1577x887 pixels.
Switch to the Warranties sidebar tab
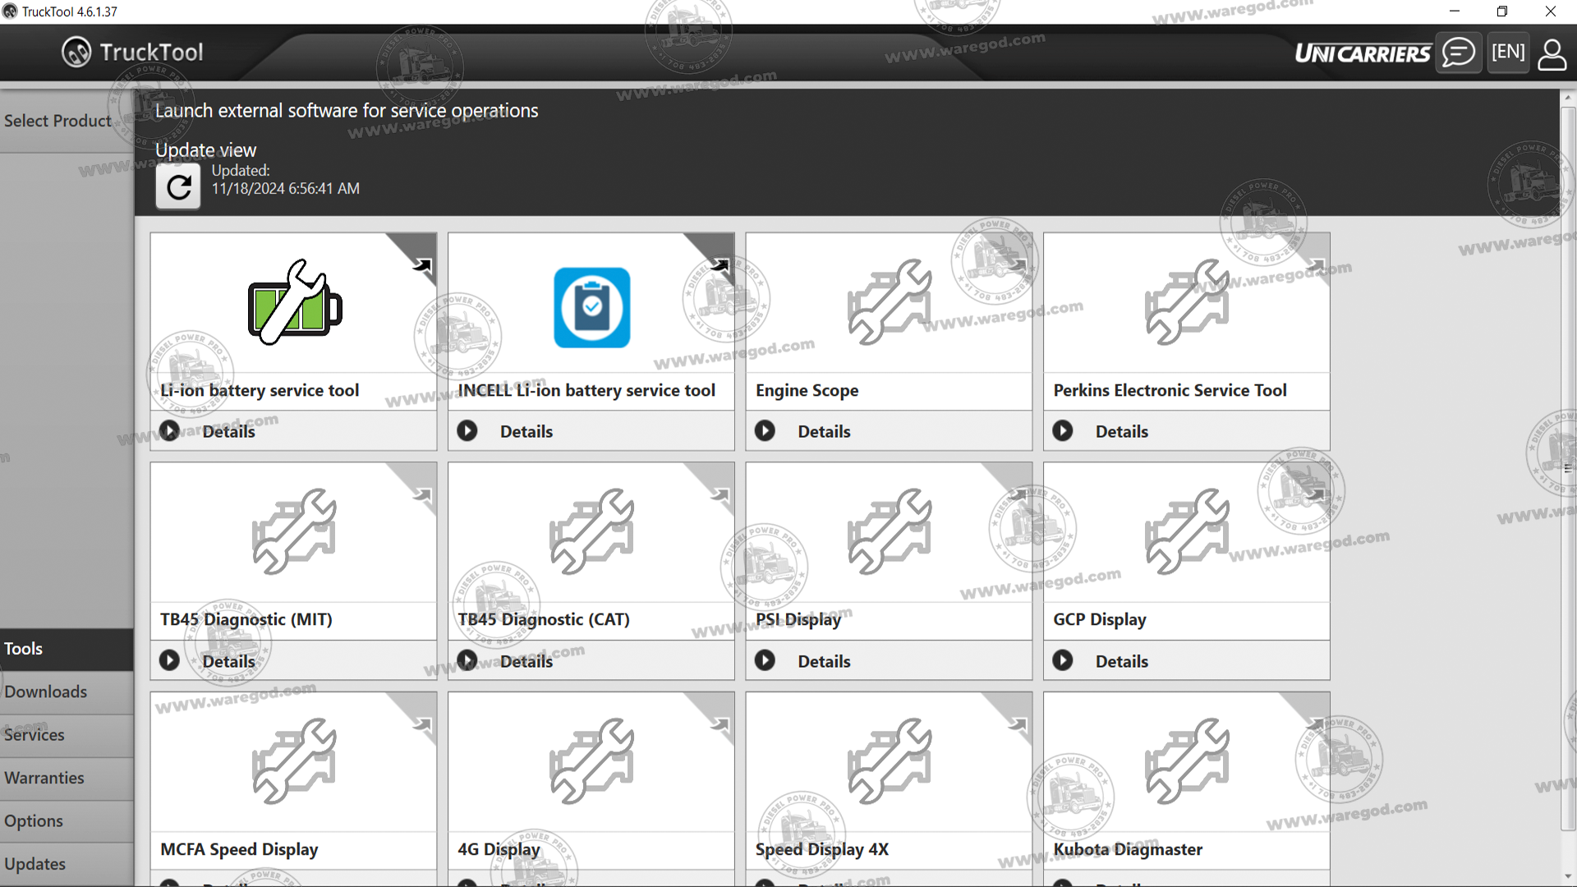tap(44, 778)
